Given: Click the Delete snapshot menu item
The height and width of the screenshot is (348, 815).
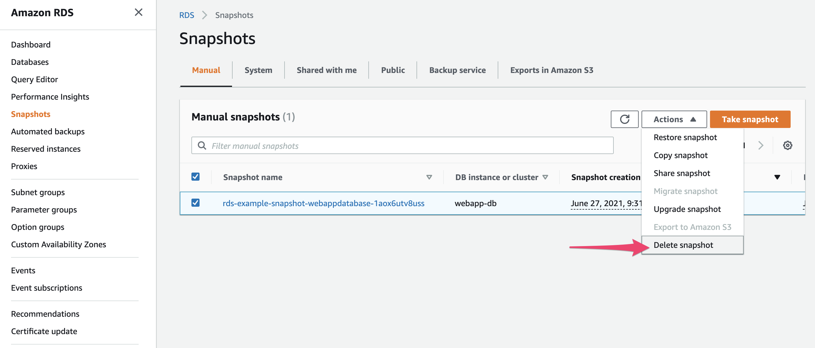Looking at the screenshot, I should point(684,245).
